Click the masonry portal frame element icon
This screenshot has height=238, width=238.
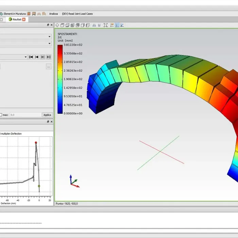(34, 14)
